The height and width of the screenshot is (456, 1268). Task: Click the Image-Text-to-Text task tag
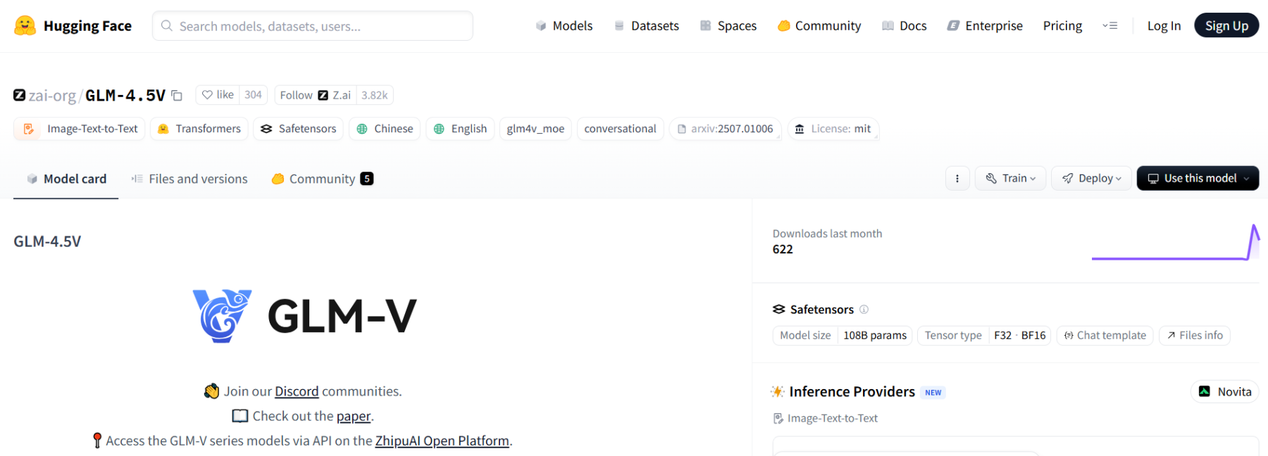[x=80, y=129]
